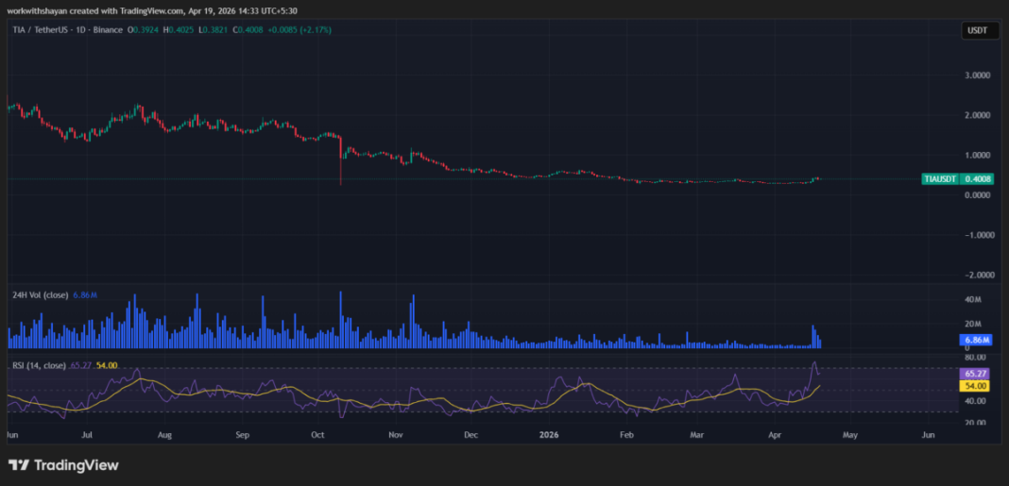The height and width of the screenshot is (486, 1009).
Task: Click the yellow 54.00 RSI axis tag
Action: 975,386
